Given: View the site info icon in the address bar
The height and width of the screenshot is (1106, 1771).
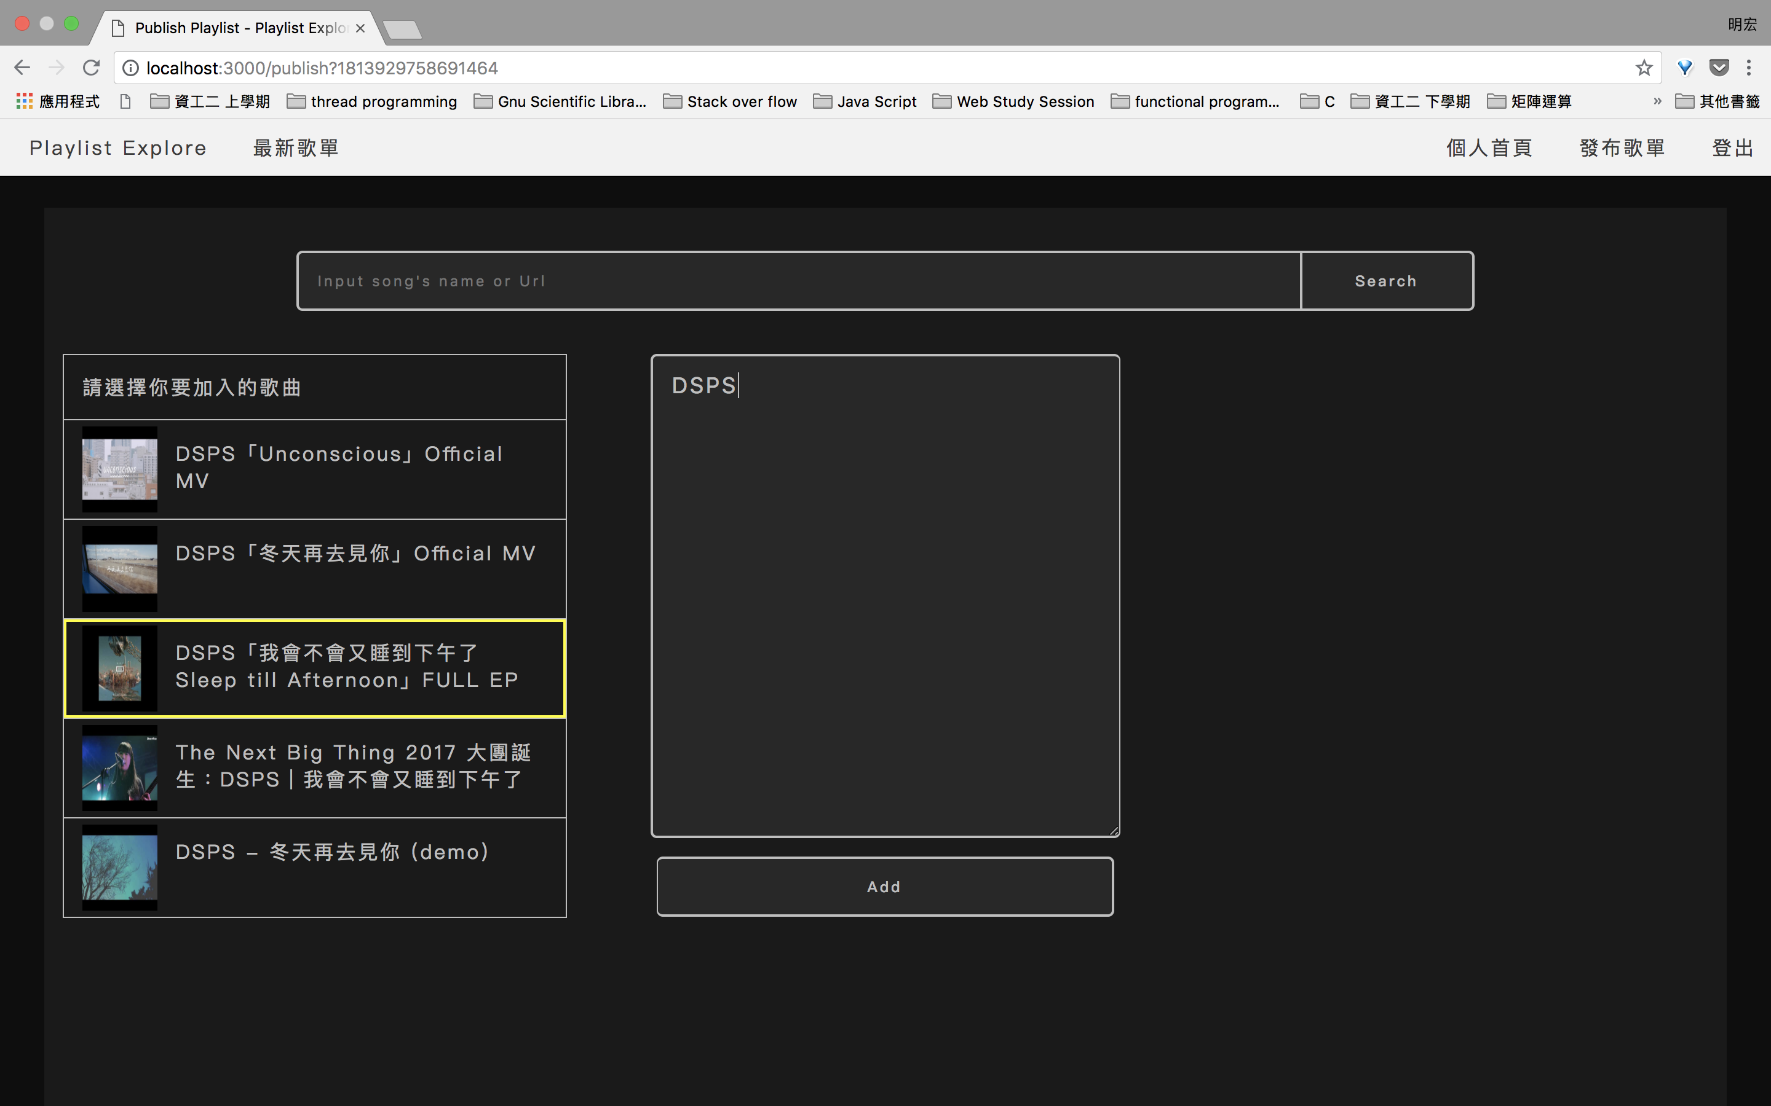Looking at the screenshot, I should [130, 68].
